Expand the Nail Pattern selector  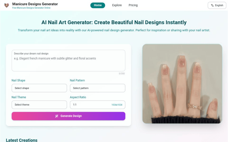pyautogui.click(x=98, y=88)
